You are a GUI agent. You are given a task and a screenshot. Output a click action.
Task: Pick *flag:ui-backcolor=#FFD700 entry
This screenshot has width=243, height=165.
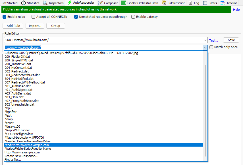pos(103,138)
